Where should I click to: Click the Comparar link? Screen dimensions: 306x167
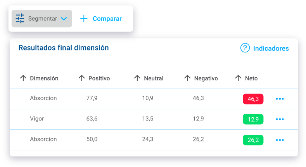coord(107,19)
